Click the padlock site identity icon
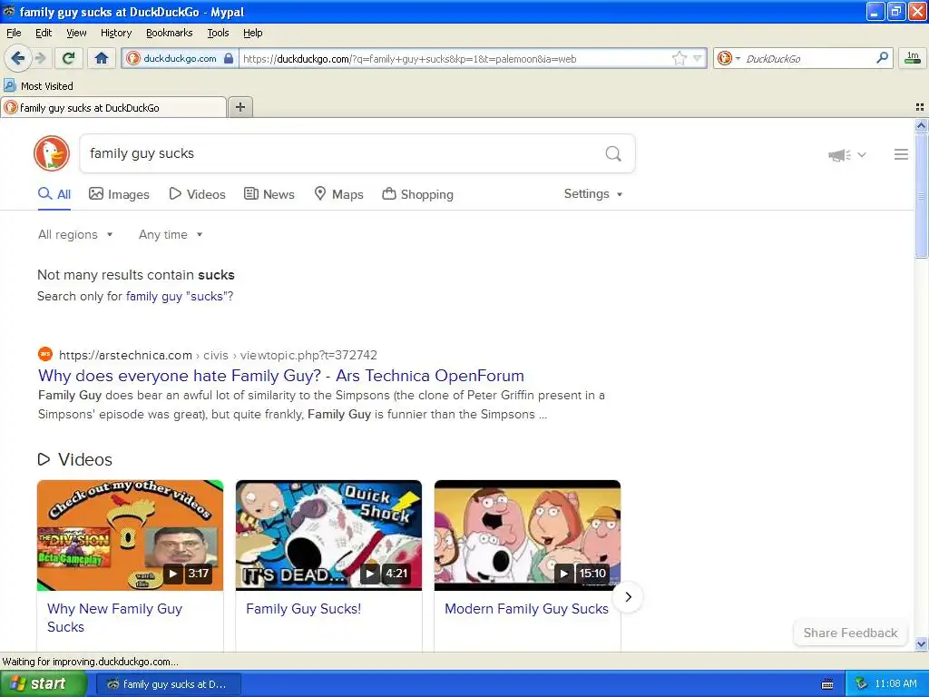Image resolution: width=929 pixels, height=697 pixels. (x=229, y=58)
